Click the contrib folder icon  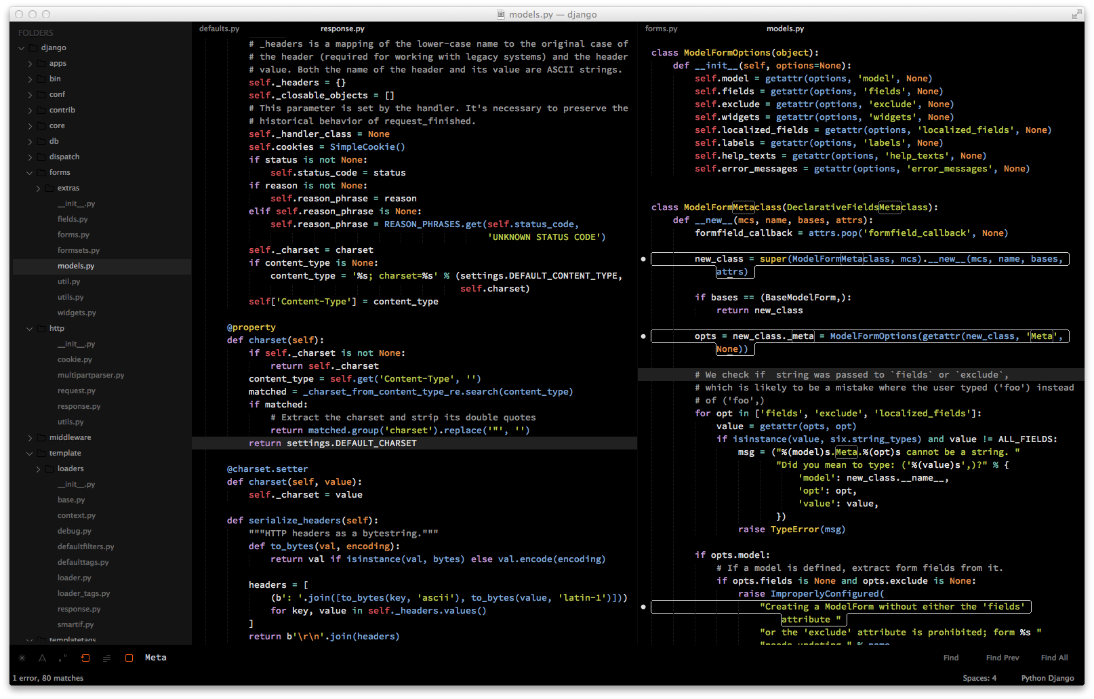41,110
